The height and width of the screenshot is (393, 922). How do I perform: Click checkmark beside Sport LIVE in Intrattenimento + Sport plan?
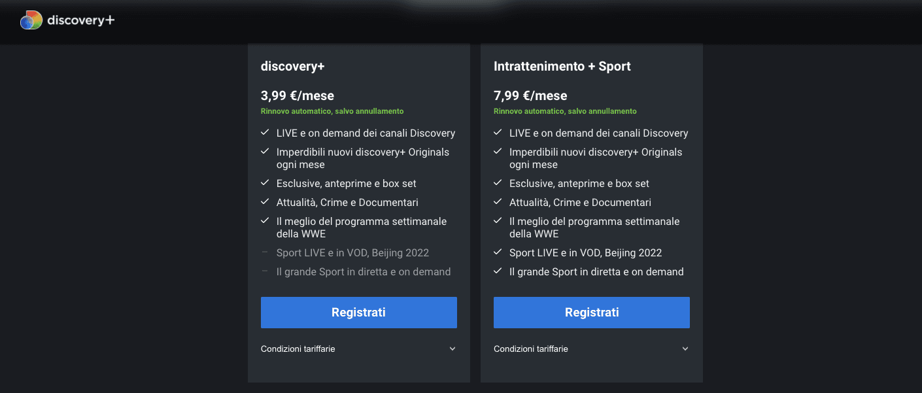pos(498,252)
